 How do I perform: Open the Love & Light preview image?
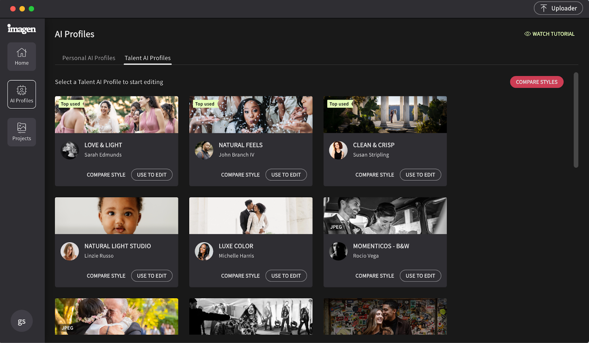tap(116, 115)
